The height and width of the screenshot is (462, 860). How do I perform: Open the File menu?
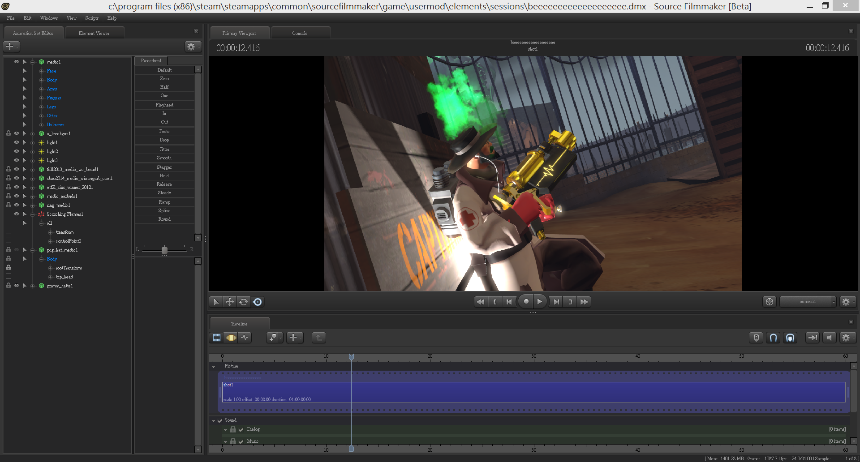(x=11, y=18)
